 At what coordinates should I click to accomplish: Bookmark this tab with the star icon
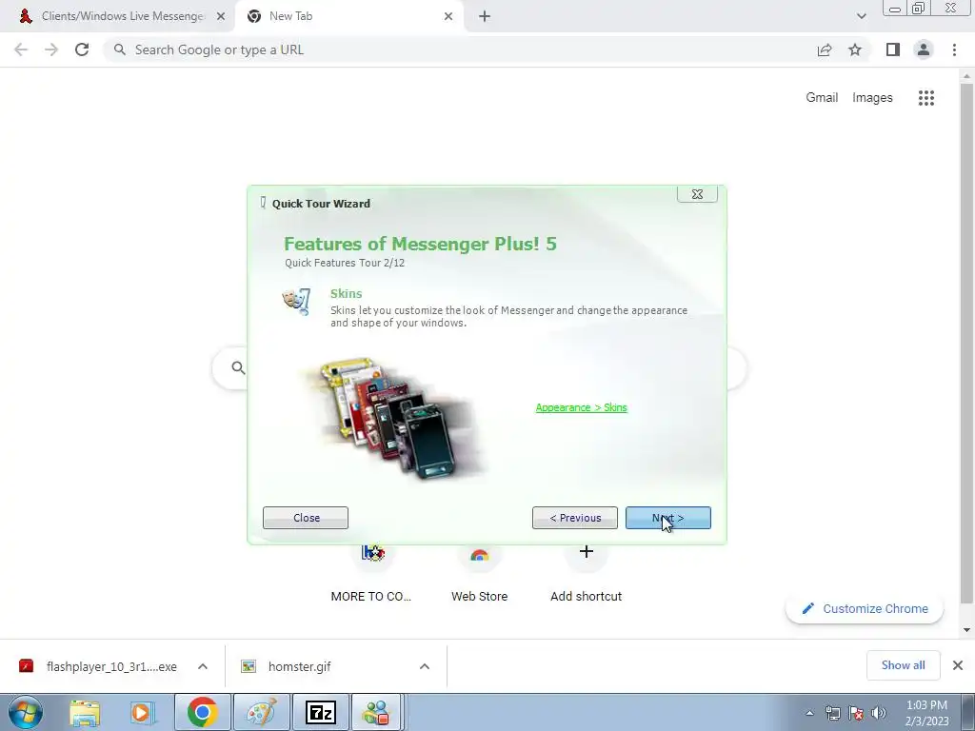tap(855, 49)
